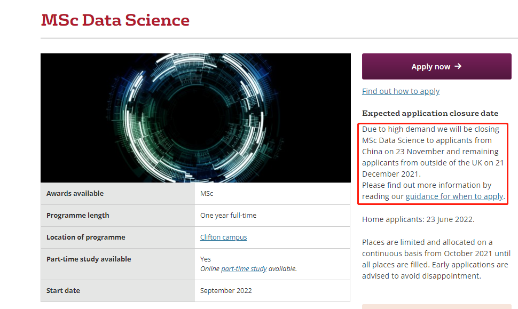
Task: Click the Awards available row label
Action: 75,194
